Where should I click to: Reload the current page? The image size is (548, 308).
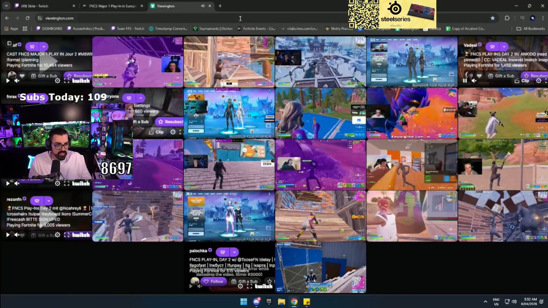pos(28,18)
